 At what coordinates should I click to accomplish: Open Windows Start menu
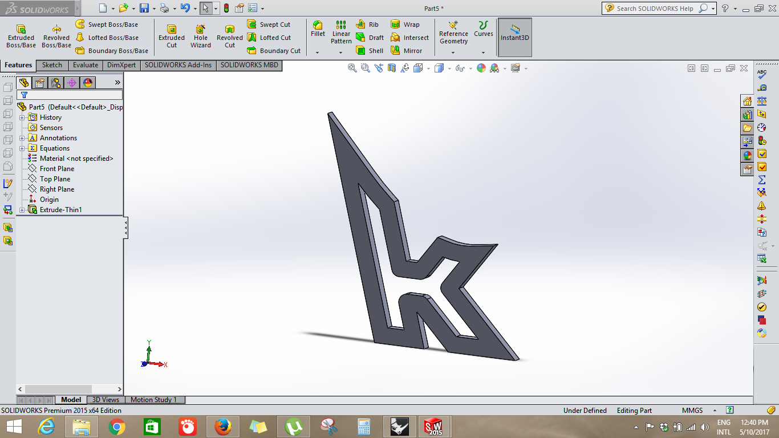(14, 426)
